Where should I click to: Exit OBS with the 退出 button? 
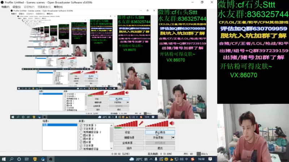click(160, 148)
